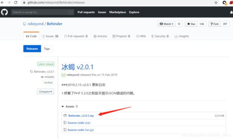Open the GitHub logo homepage icon
Screen dimensions: 233x139
click(4, 12)
